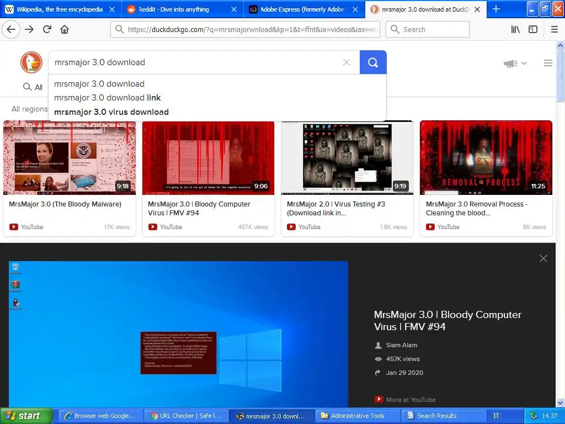
Task: Go back with the browser back arrow
Action: coord(11,29)
